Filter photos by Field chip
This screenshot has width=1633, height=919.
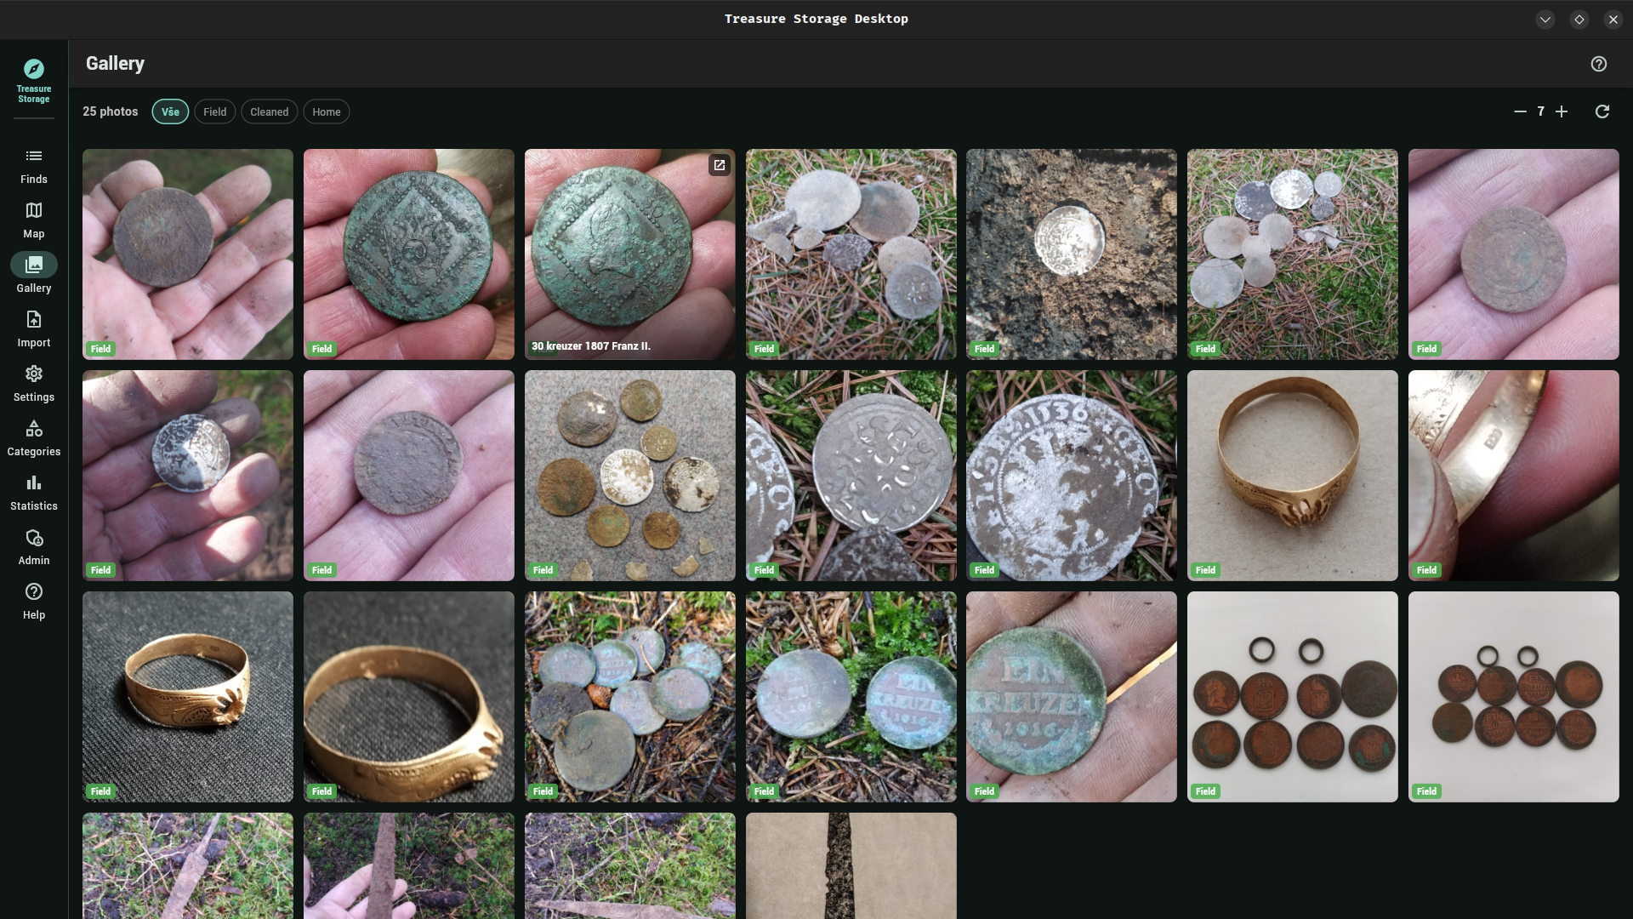pos(214,111)
